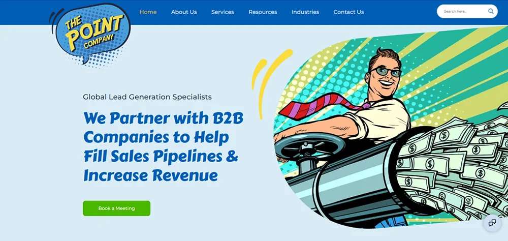This screenshot has width=508, height=241.
Task: Click the magnifier search icon
Action: (491, 11)
